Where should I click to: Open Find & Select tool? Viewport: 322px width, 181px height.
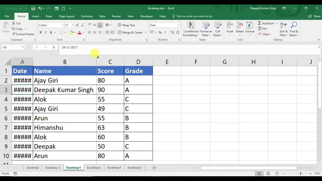point(294,30)
